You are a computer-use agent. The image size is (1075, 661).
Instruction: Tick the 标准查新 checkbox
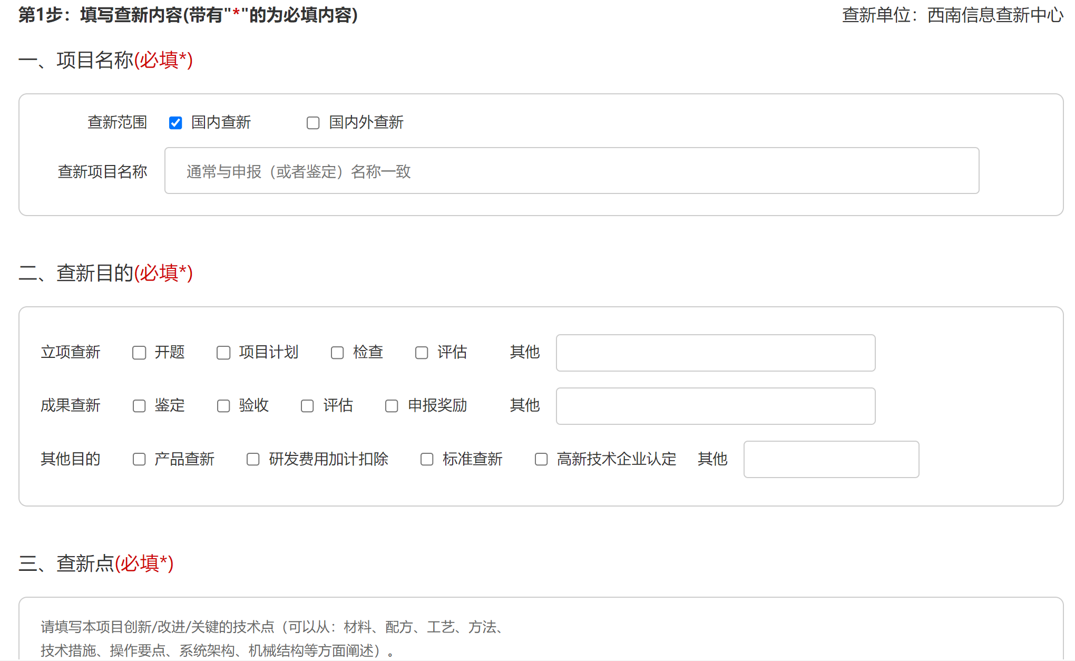pyautogui.click(x=427, y=459)
